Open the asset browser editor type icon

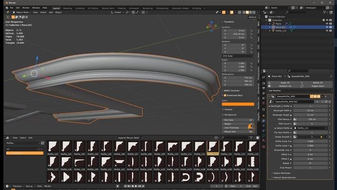click(7, 138)
